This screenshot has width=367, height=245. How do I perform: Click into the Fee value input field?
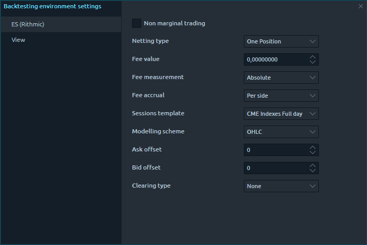[x=274, y=59]
